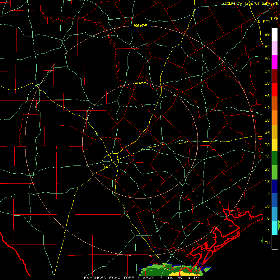Image resolution: width=280 pixels, height=280 pixels.
Task: Click the small green echo beside the TH label
Action: (x=262, y=240)
